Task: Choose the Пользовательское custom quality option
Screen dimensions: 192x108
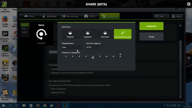Action: [x=123, y=34]
